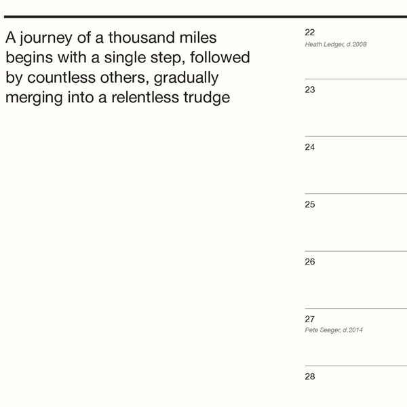Viewport: 407px width, 407px height.
Task: Click the date number 22
Action: click(310, 32)
